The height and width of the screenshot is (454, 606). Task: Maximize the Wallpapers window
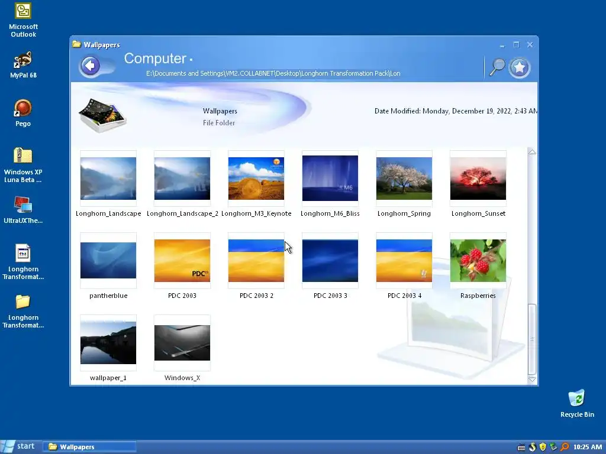click(x=516, y=45)
